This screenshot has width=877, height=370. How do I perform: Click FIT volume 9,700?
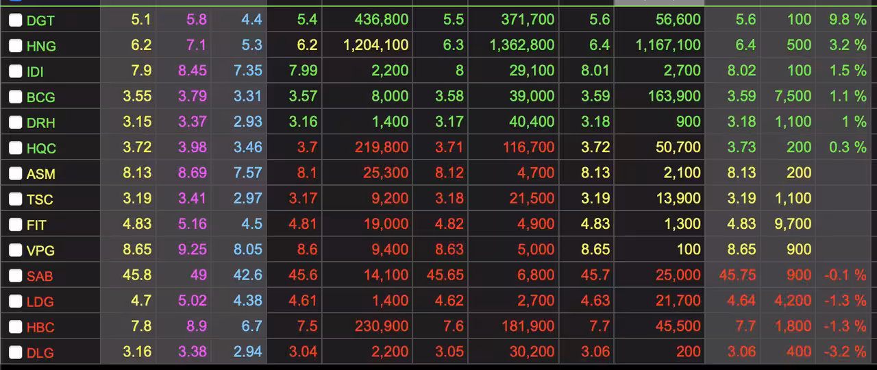(793, 224)
